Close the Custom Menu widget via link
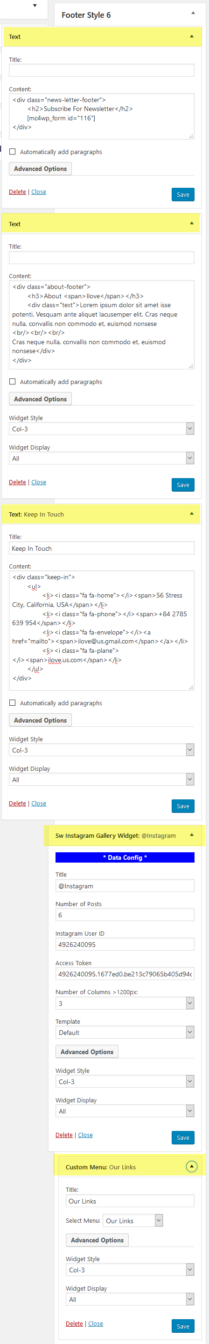This screenshot has height=1344, width=209. pos(96,1323)
